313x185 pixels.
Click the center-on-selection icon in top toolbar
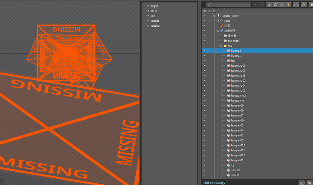click(x=296, y=5)
